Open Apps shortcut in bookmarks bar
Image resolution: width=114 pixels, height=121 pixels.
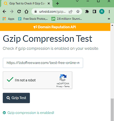point(8,19)
